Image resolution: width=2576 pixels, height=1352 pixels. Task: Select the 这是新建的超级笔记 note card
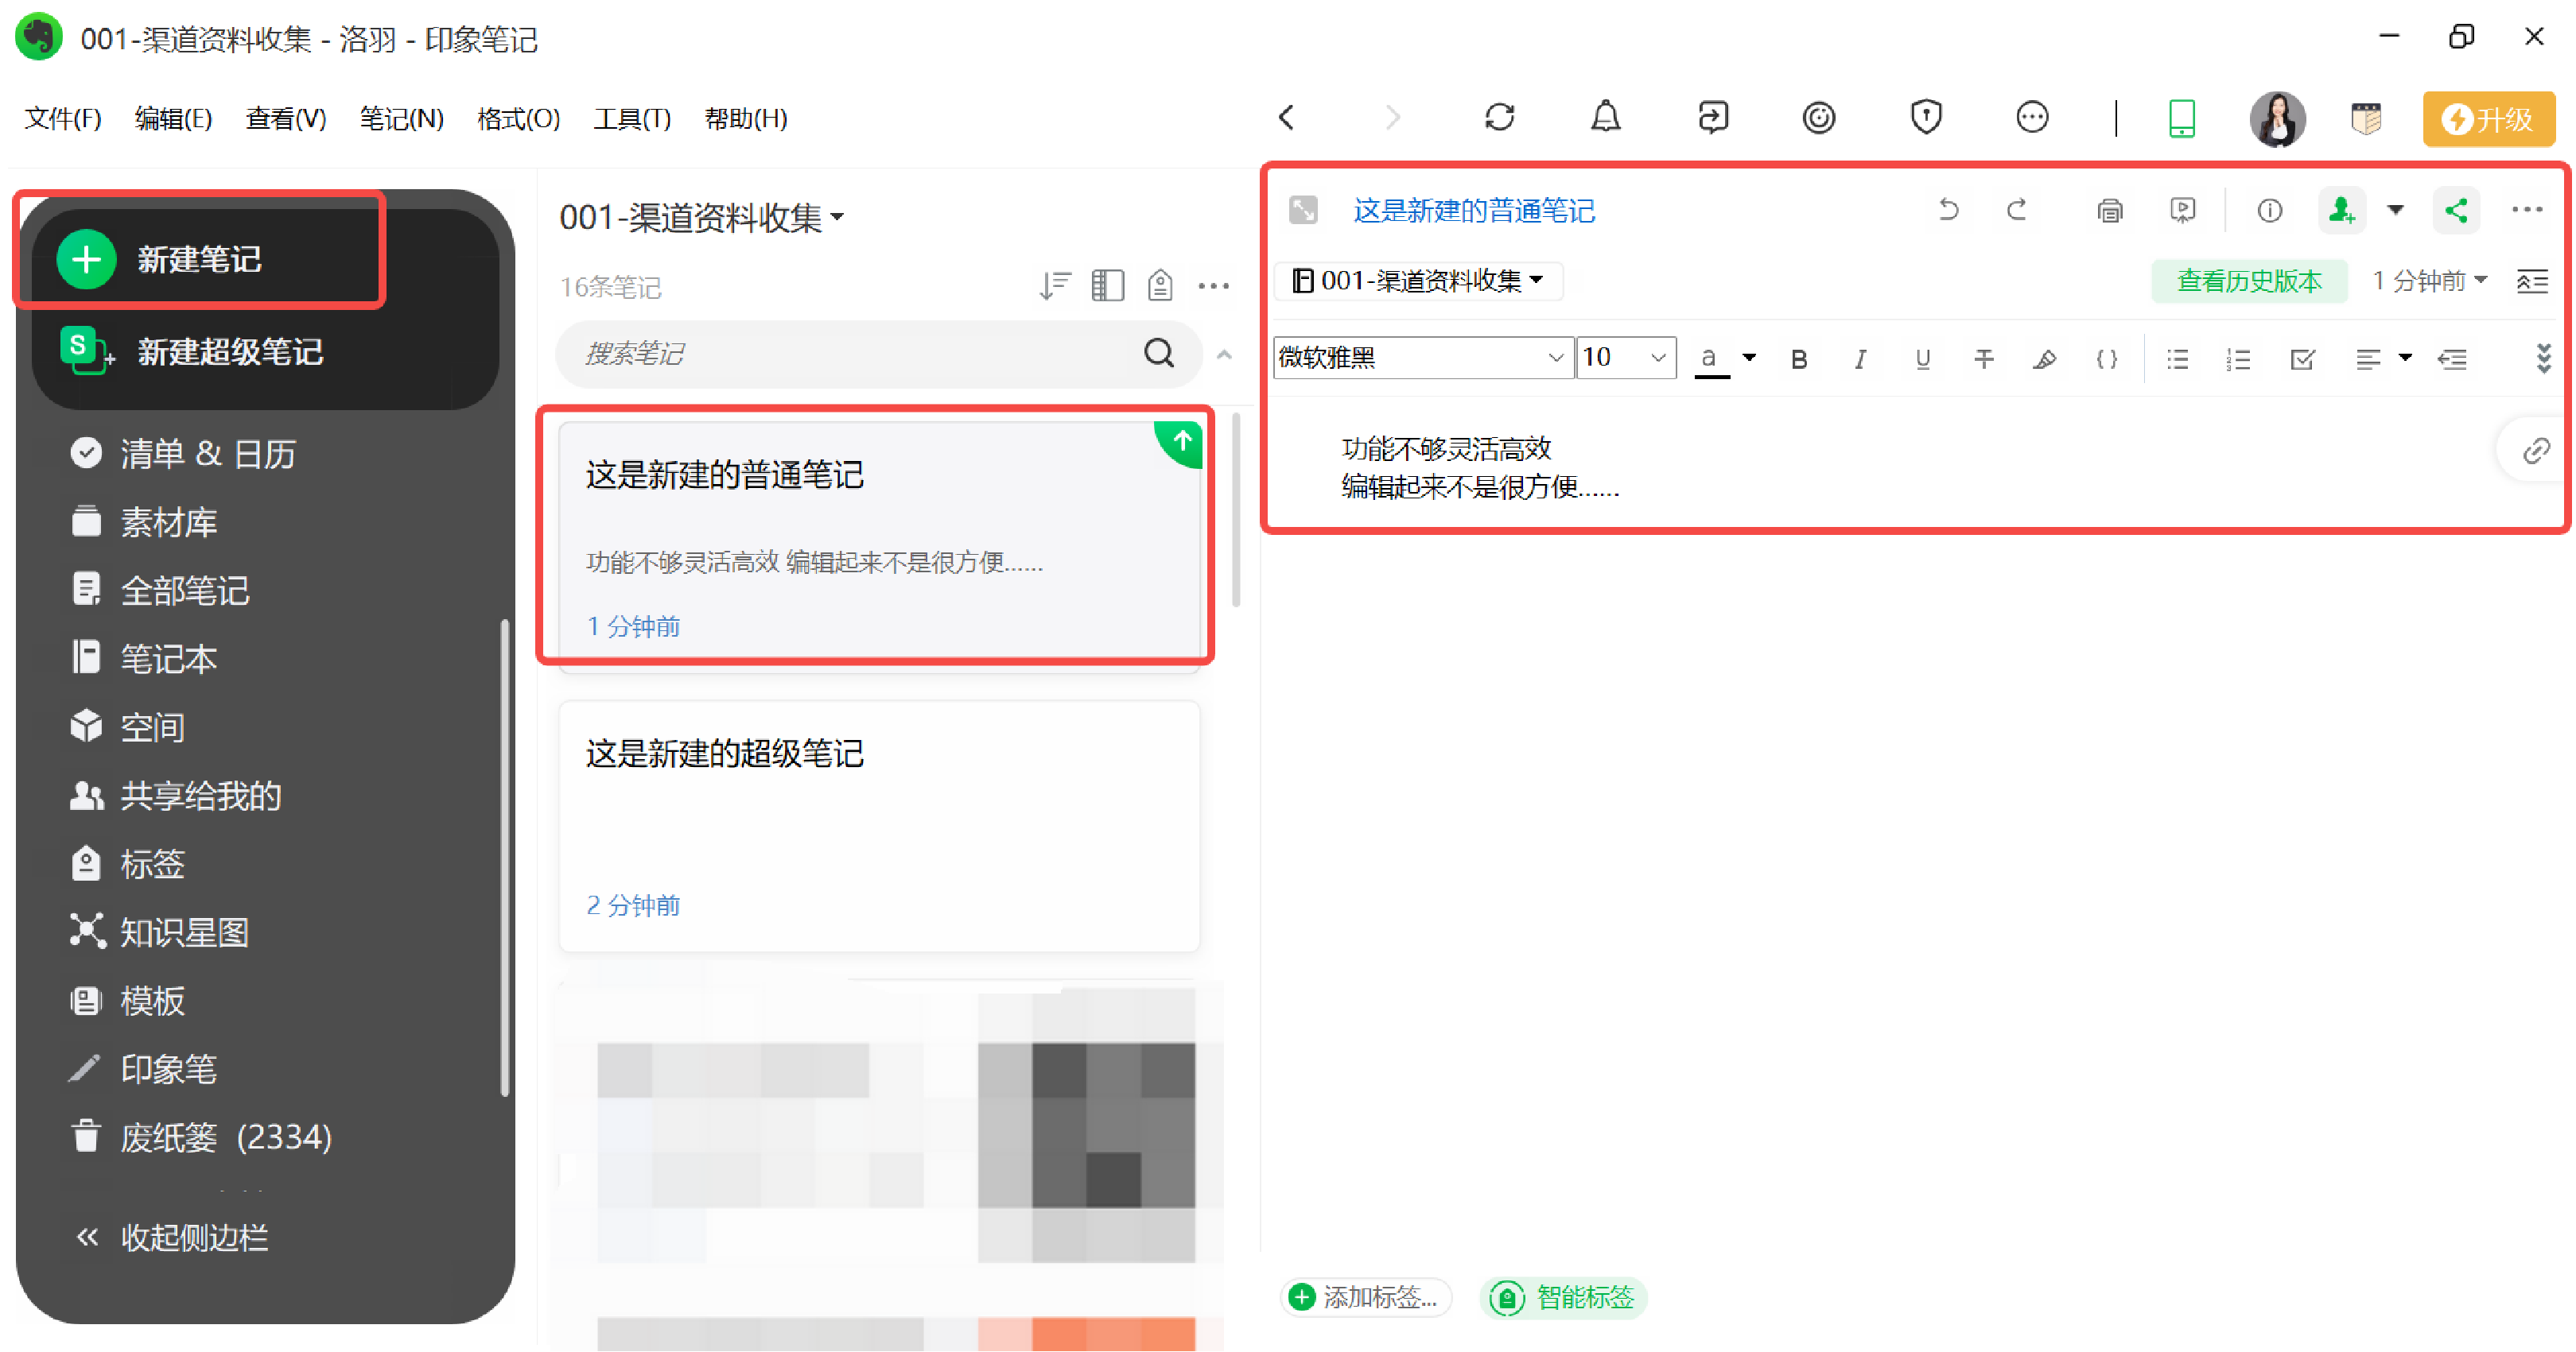coord(879,827)
